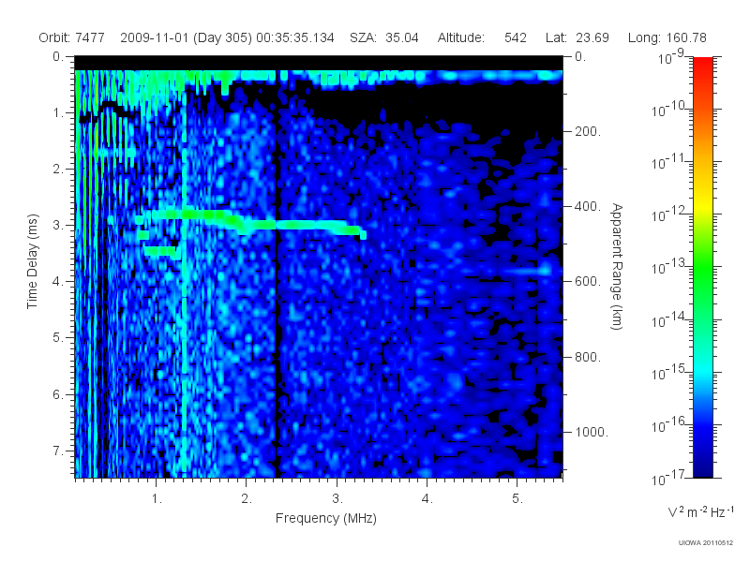This screenshot has height=562, width=750.
Task: Click the Long: 160.78 value
Action: [667, 37]
